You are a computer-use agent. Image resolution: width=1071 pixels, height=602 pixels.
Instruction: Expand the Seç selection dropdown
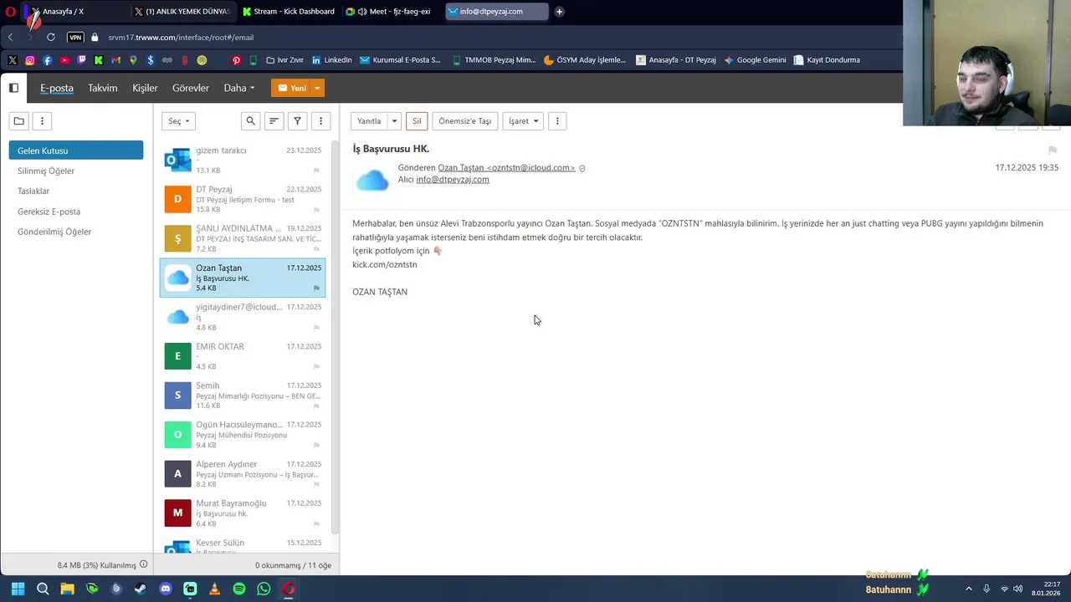tap(178, 121)
